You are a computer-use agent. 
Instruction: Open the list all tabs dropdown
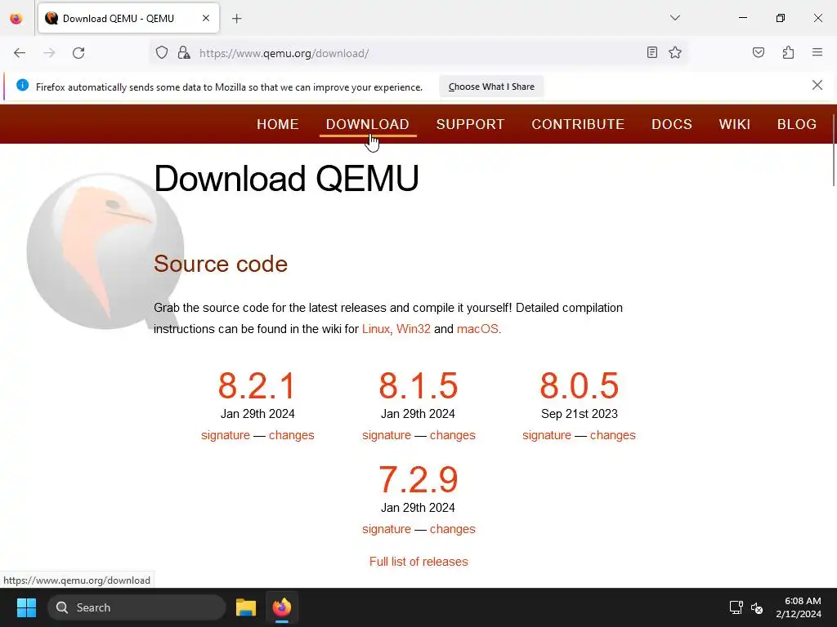pyautogui.click(x=674, y=18)
